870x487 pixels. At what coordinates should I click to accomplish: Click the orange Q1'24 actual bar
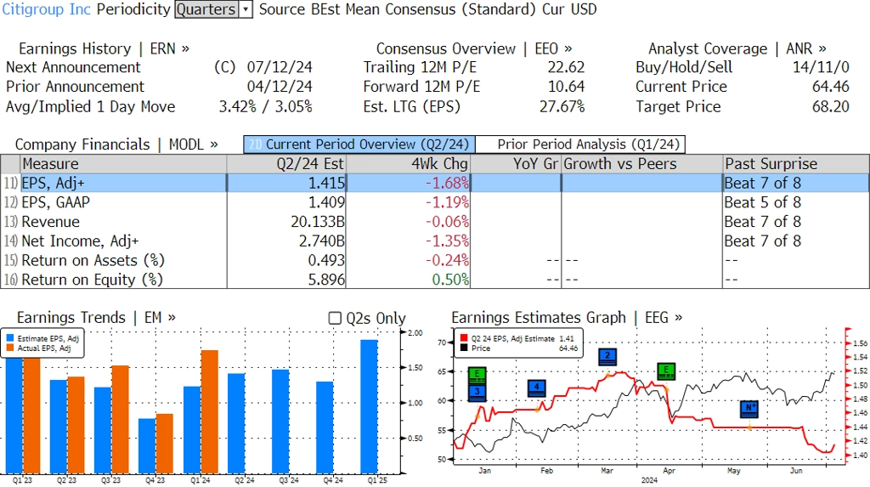pos(210,411)
